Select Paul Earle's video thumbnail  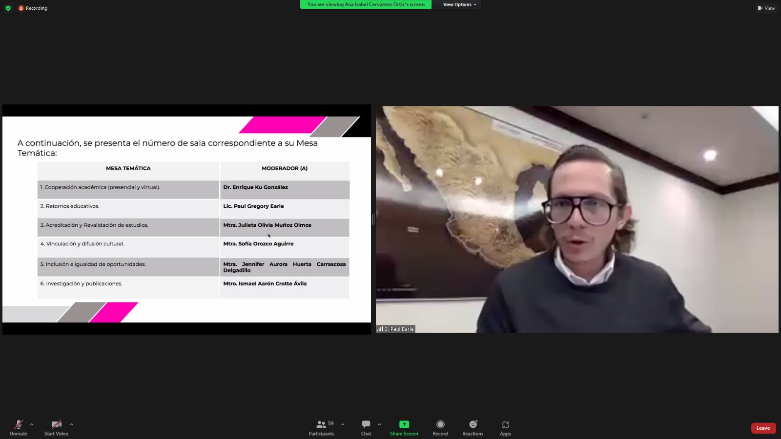pyautogui.click(x=577, y=219)
